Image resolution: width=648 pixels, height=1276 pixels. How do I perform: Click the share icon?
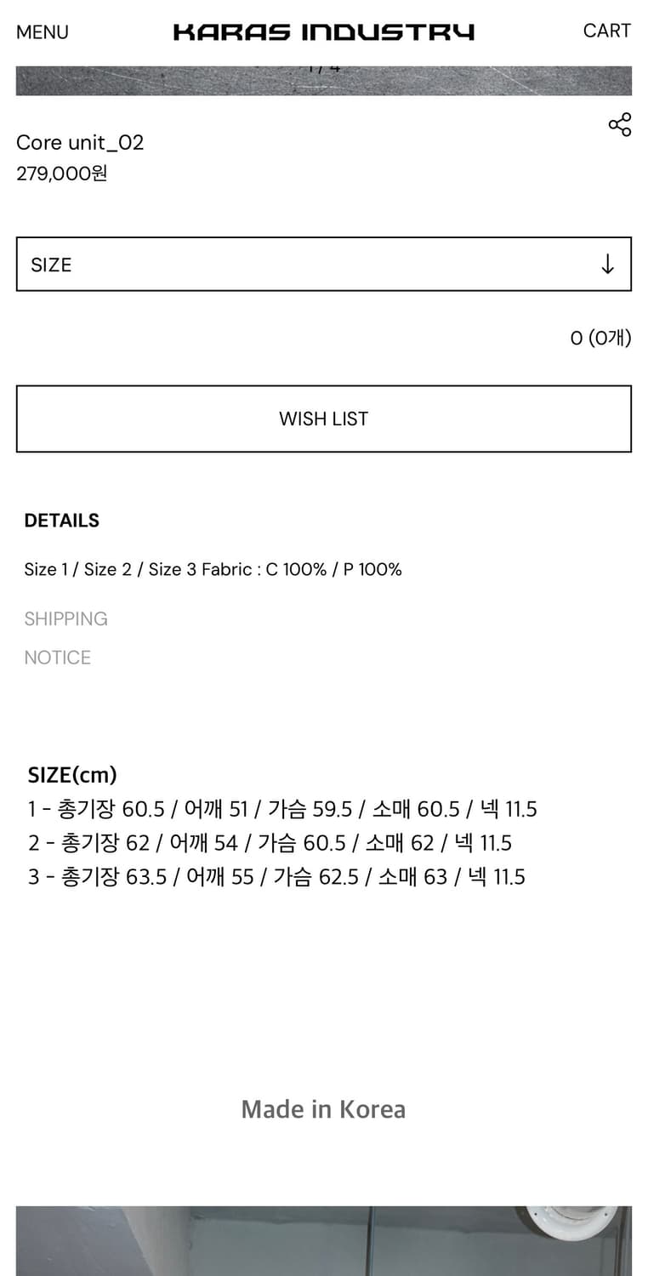[620, 125]
